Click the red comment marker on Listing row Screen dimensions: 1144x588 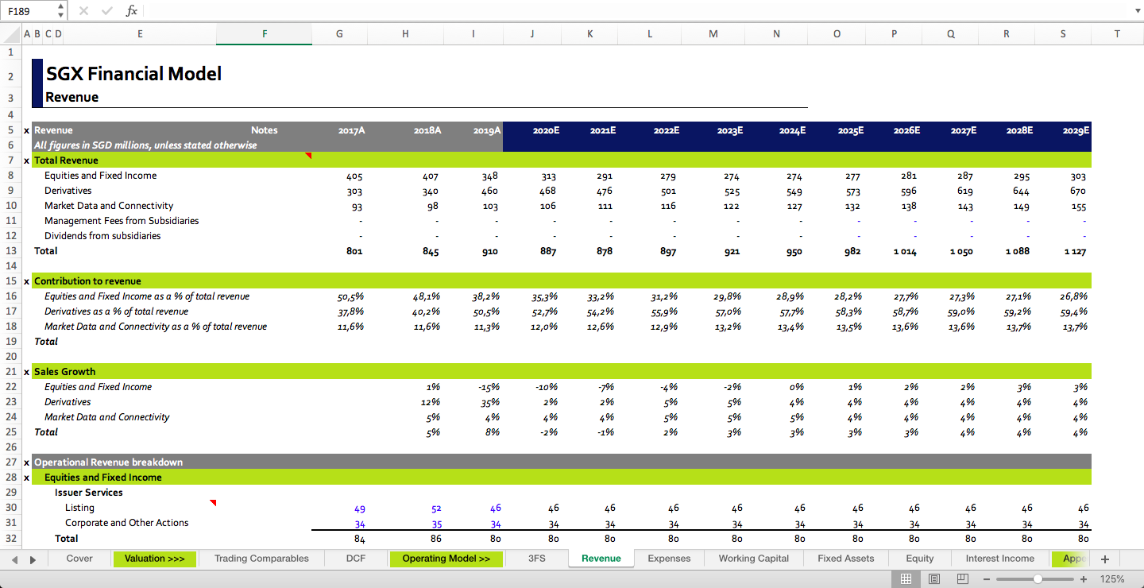click(213, 503)
